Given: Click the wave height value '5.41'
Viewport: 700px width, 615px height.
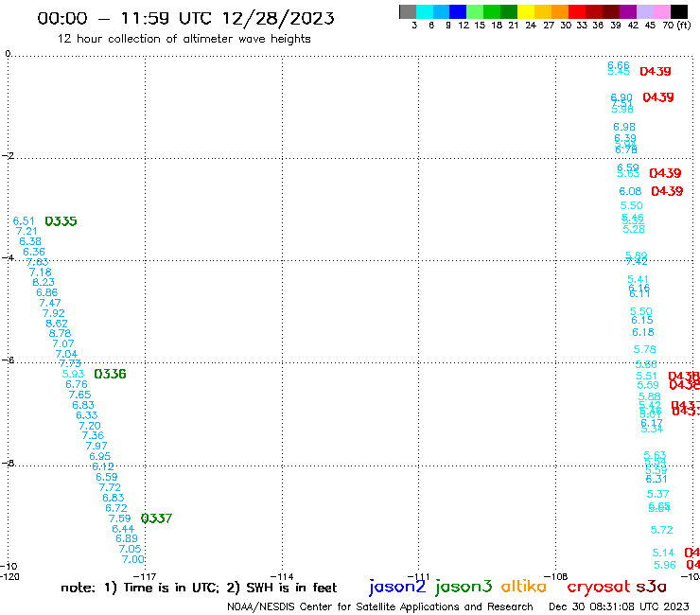Looking at the screenshot, I should (638, 279).
